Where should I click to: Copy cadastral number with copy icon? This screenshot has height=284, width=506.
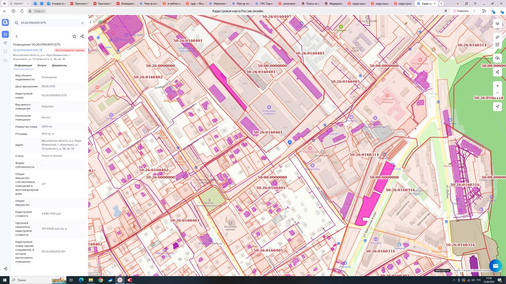tap(41, 50)
